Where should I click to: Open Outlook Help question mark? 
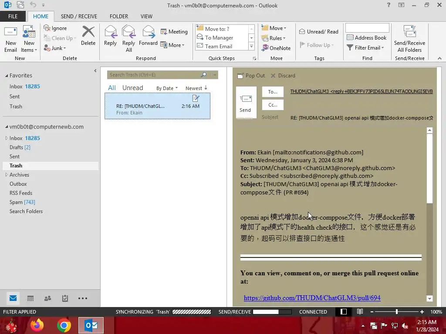click(389, 5)
